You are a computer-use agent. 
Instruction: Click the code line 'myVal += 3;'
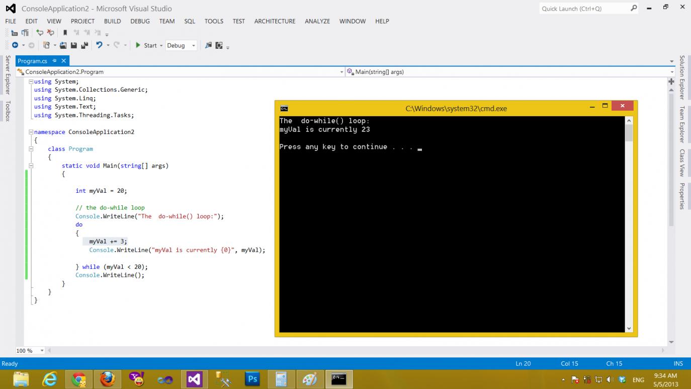coord(108,241)
